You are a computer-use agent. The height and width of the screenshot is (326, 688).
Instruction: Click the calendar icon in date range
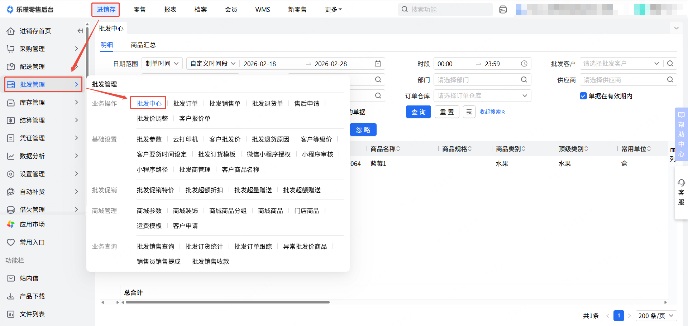[378, 64]
